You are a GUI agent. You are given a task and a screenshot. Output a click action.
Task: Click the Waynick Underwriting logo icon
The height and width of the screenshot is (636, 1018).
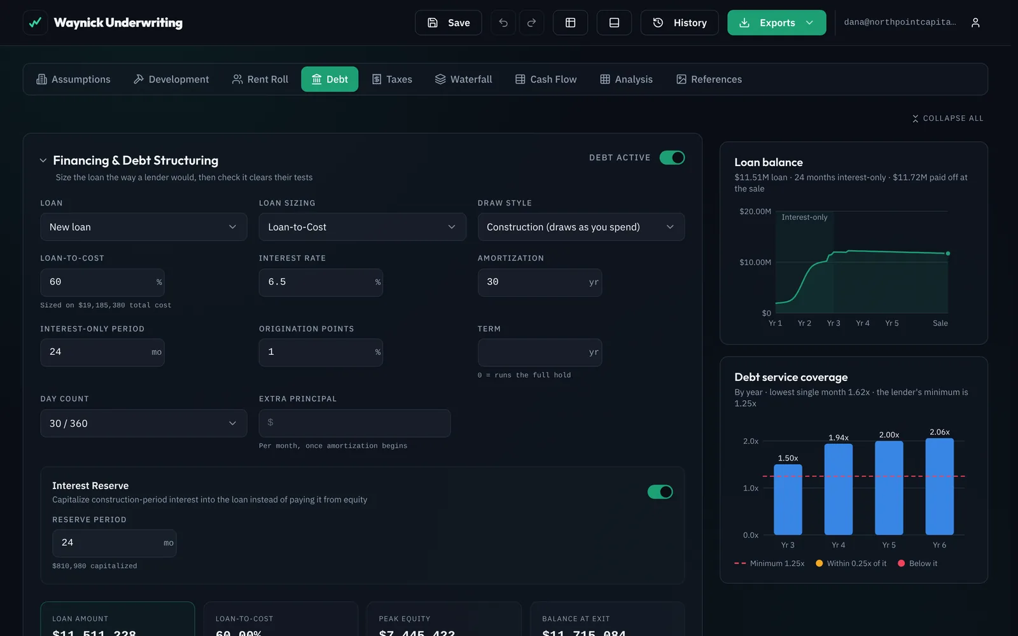coord(35,23)
